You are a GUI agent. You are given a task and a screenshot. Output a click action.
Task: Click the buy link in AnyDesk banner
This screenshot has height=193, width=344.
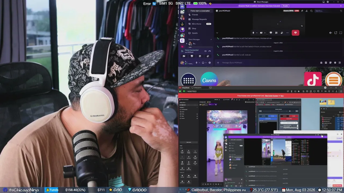282,96
